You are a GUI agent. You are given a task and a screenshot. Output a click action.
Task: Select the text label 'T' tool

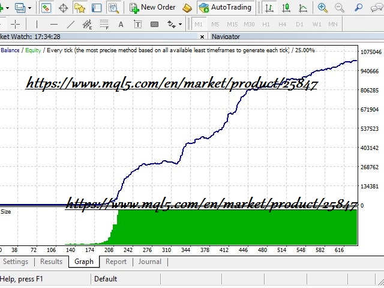pyautogui.click(x=137, y=24)
